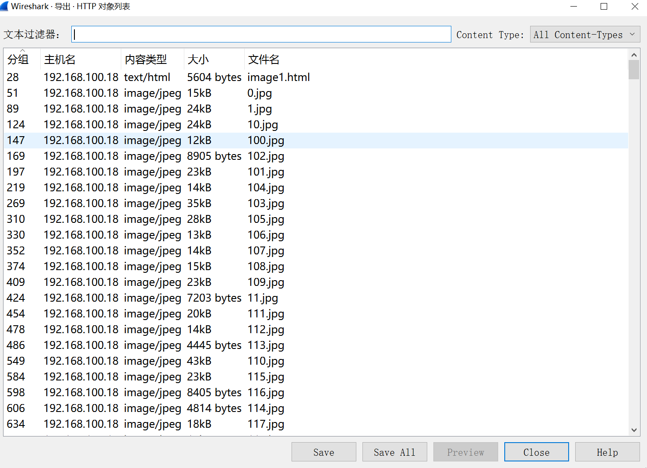Select the 102.jpg file row

(316, 156)
